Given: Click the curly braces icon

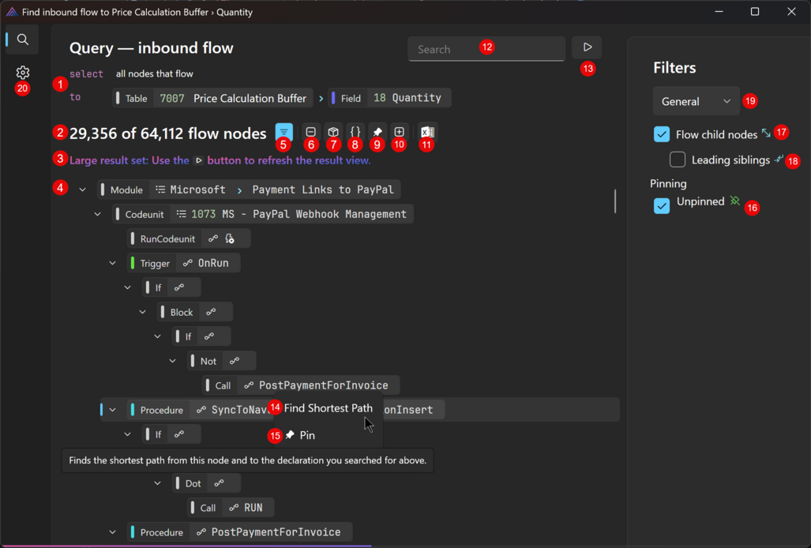Looking at the screenshot, I should (355, 132).
